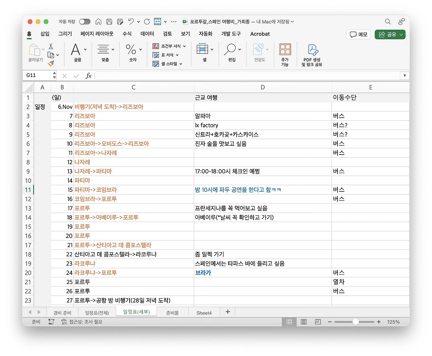Cut selection with the scissors icon
Screen dimensions: 432x356
[x=51, y=46]
